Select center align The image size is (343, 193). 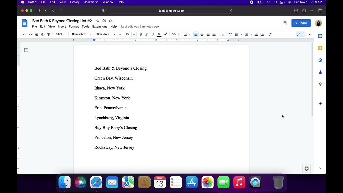[x=202, y=34]
